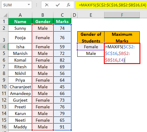Click the Gender header cell
This screenshot has height=132, width=147.
point(43,22)
